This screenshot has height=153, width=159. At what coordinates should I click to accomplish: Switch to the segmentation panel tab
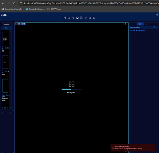[x=140, y=24]
